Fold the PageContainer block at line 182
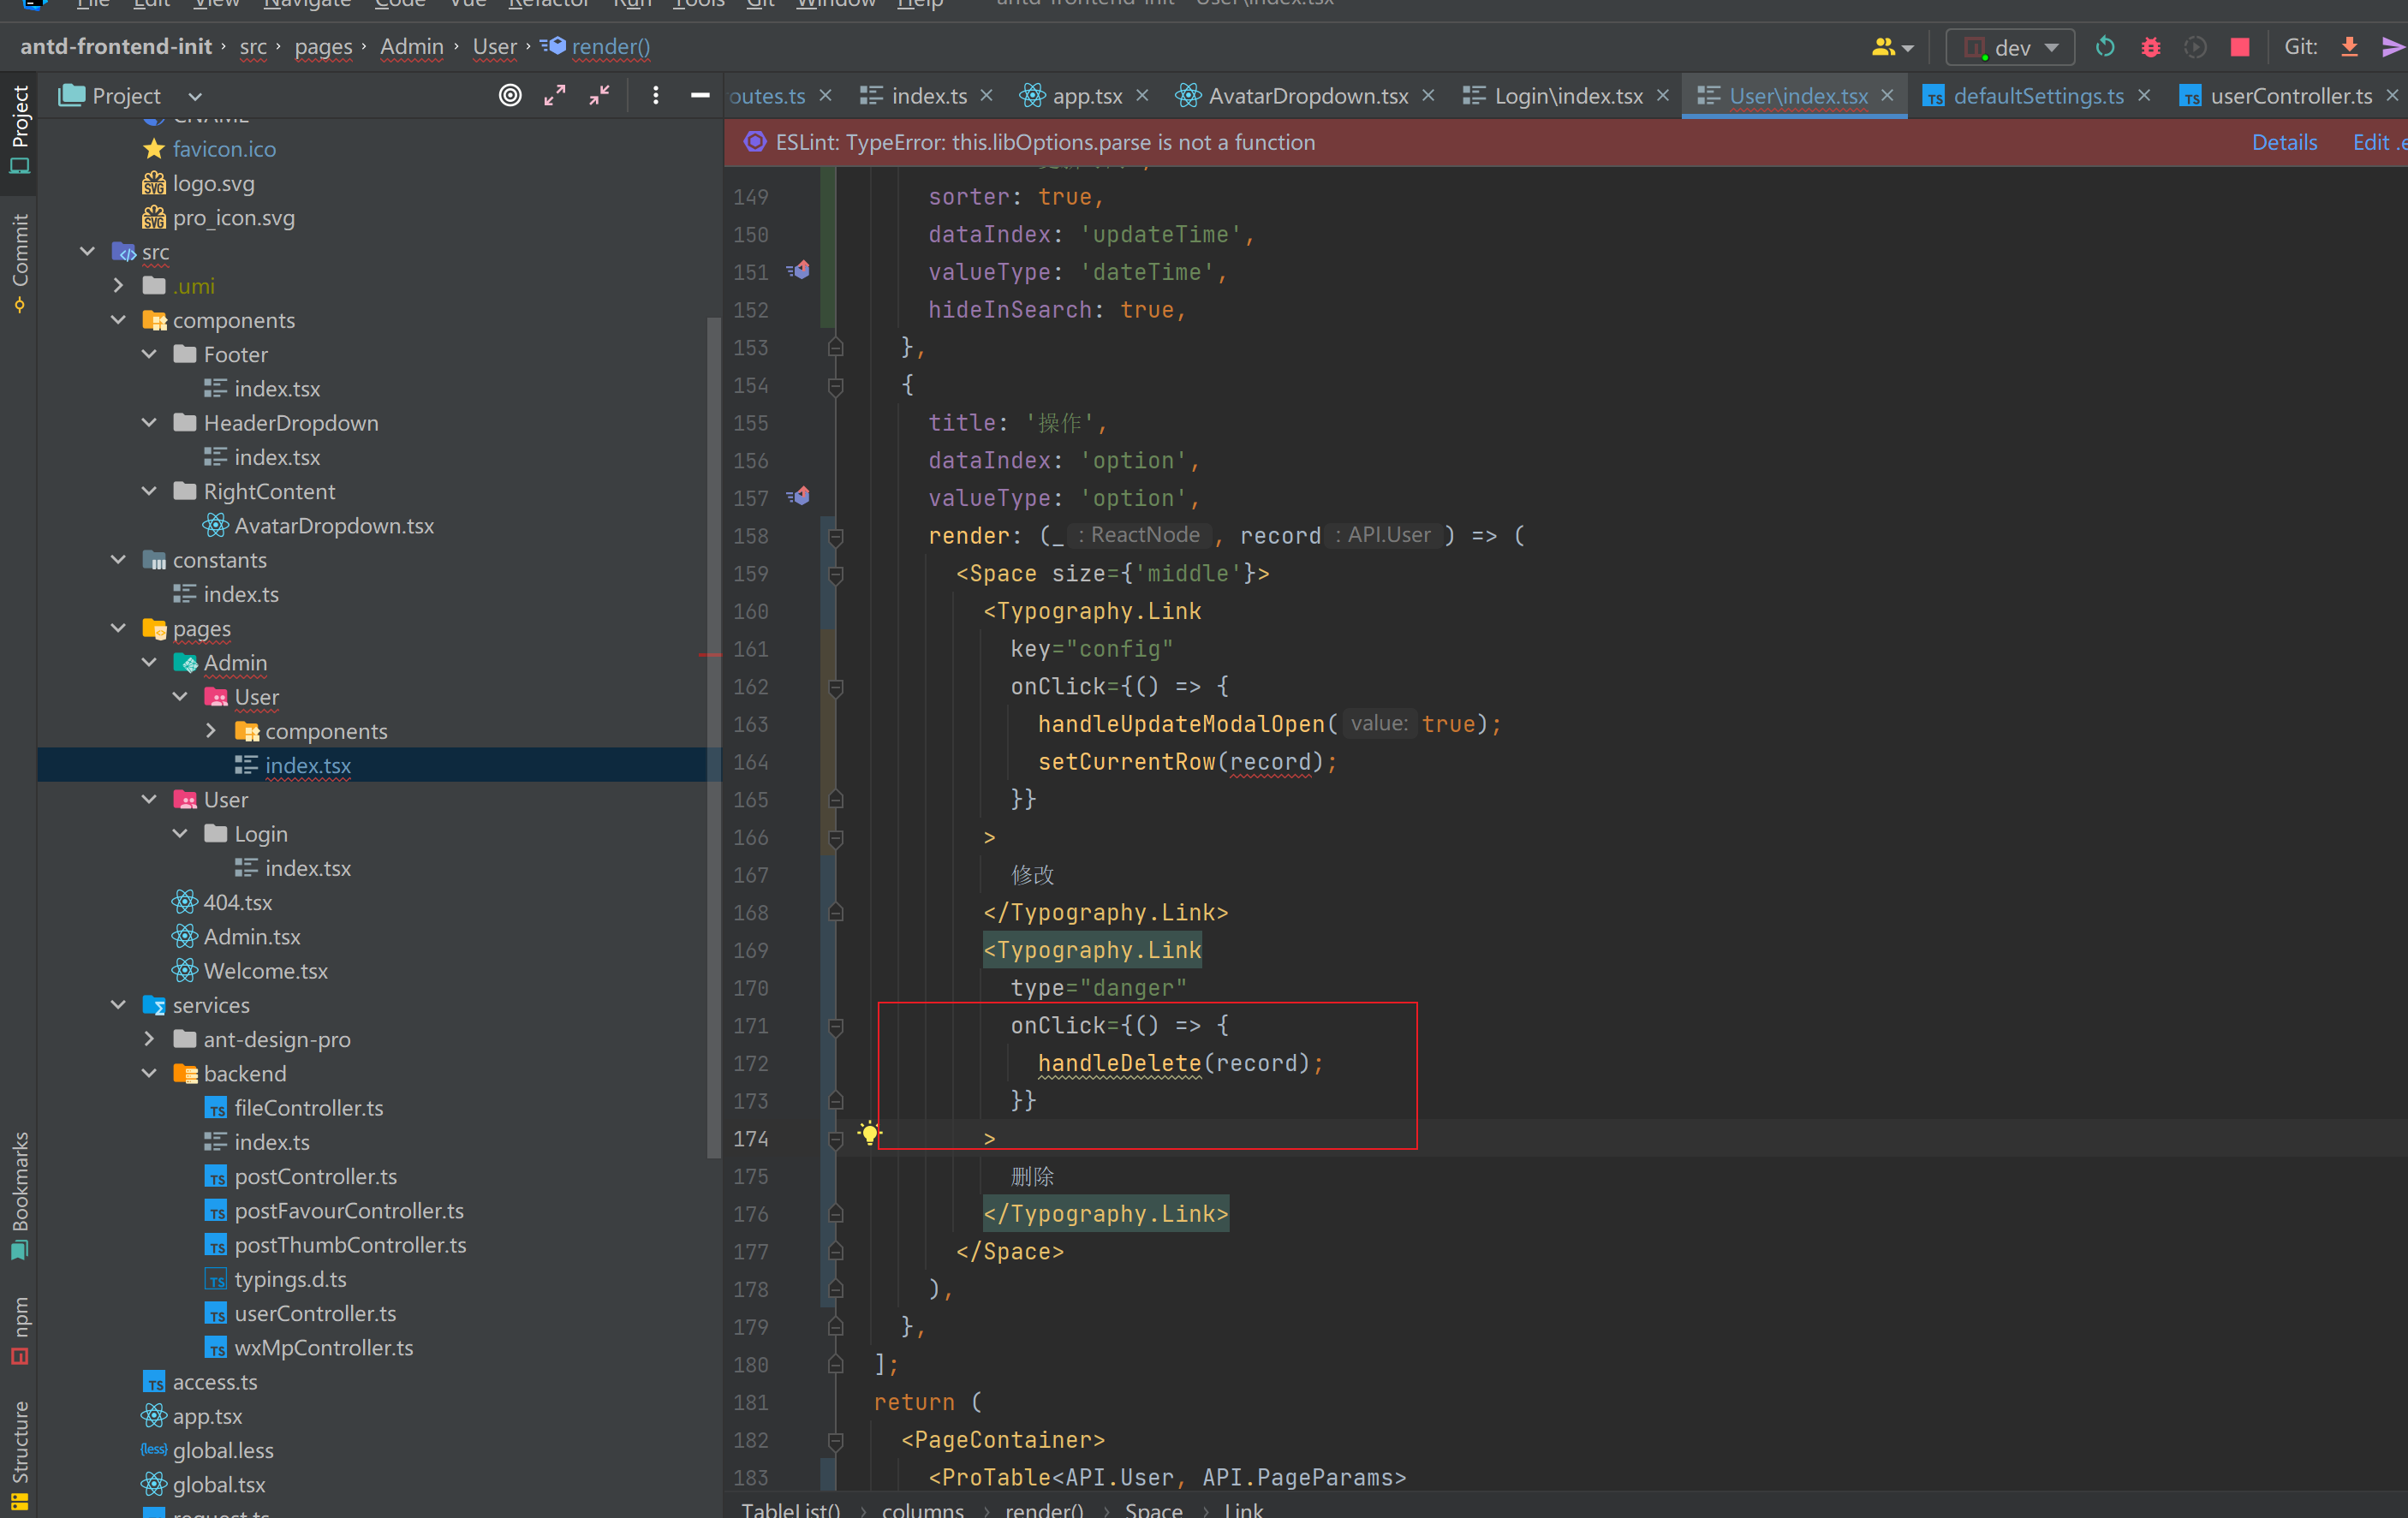This screenshot has width=2408, height=1518. (x=836, y=1441)
